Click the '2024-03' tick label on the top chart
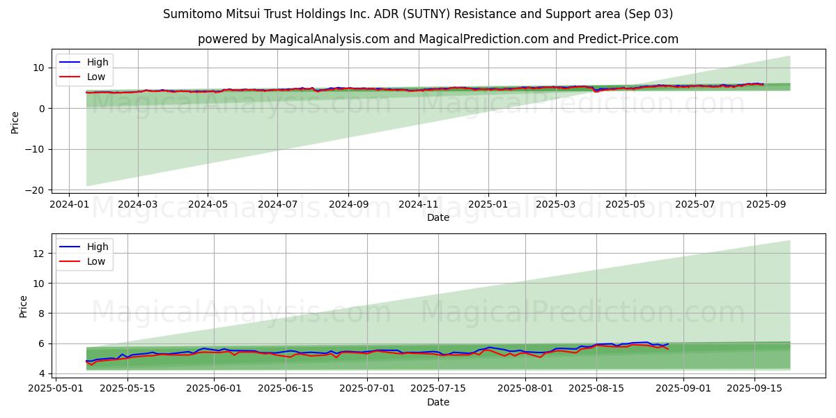836x418 pixels. (x=137, y=205)
